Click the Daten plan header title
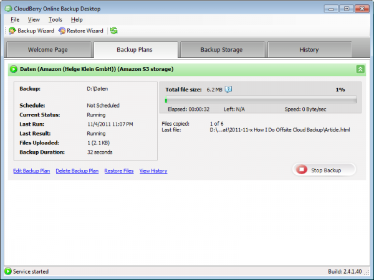374x280 pixels. point(97,69)
